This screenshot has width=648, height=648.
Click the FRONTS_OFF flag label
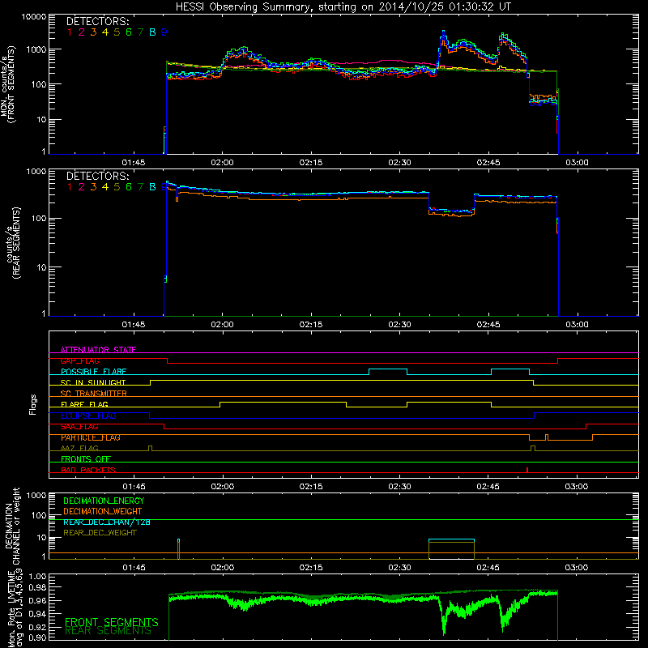click(86, 459)
